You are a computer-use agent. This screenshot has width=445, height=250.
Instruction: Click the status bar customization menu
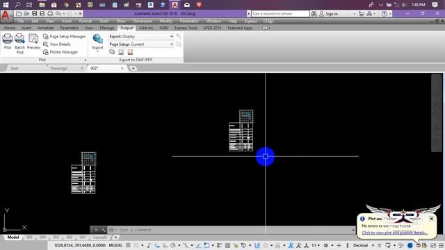(x=442, y=245)
